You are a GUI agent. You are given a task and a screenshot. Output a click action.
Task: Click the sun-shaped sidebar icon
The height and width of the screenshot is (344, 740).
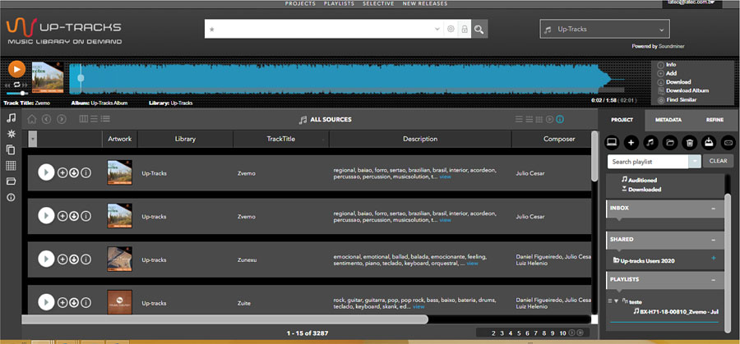(x=11, y=134)
